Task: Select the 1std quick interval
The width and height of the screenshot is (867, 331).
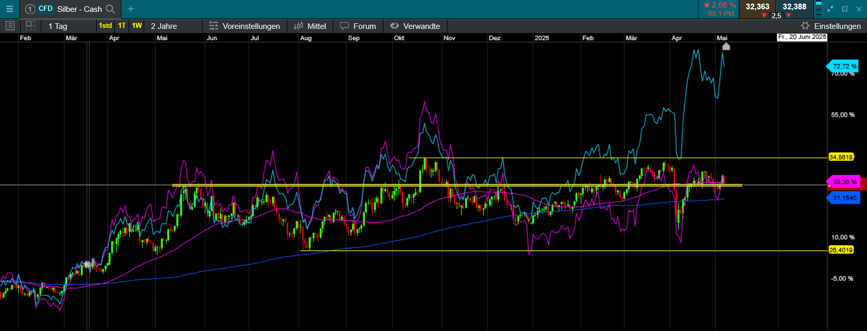Action: tap(105, 26)
